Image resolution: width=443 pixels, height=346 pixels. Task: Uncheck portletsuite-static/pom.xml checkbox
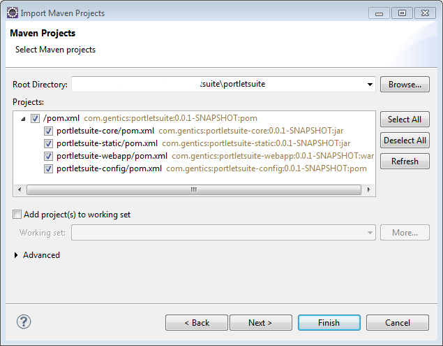[x=48, y=143]
